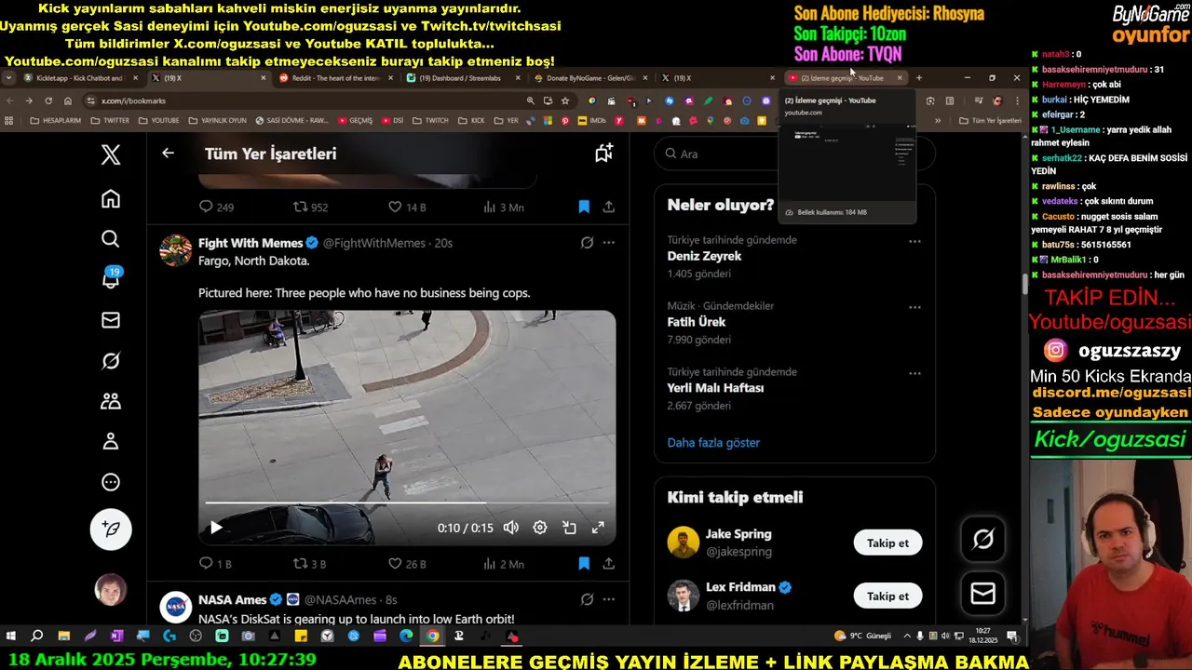The image size is (1192, 670).
Task: Share the post with 3 Mn views
Action: tap(608, 208)
